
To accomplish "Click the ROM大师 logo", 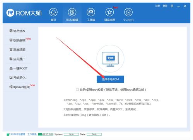I will point(24,13).
